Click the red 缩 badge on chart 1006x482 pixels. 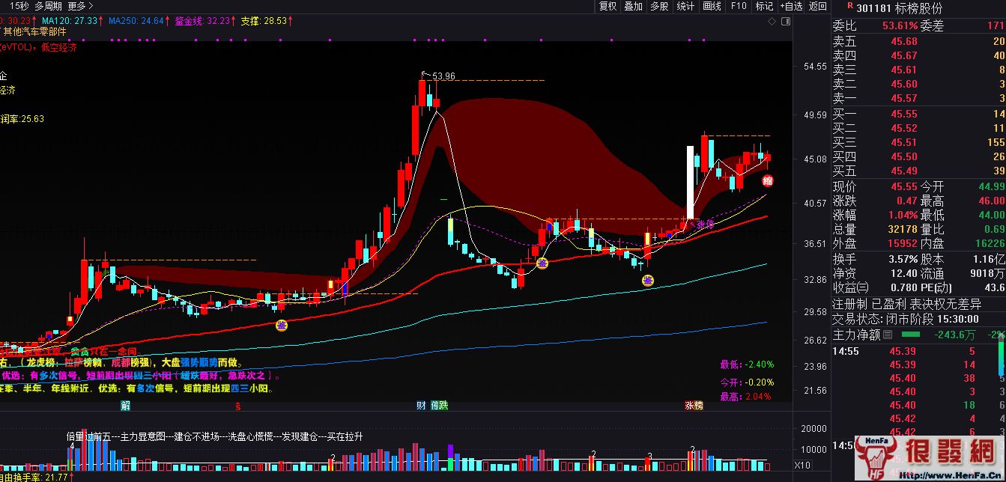768,180
